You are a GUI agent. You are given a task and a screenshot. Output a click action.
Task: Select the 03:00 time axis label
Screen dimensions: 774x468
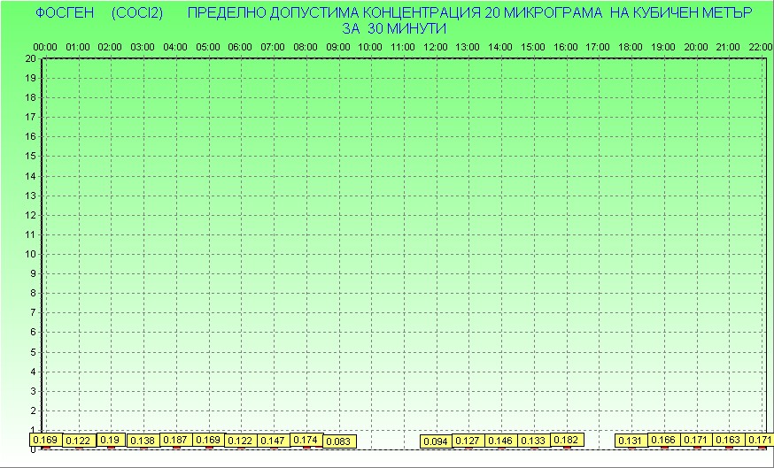[143, 48]
